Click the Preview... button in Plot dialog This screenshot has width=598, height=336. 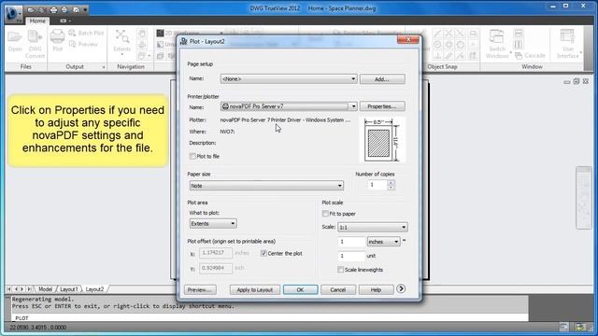[x=200, y=290]
